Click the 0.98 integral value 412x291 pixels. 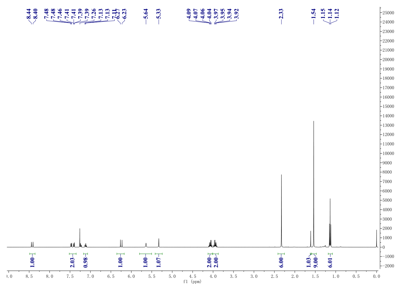86,263
